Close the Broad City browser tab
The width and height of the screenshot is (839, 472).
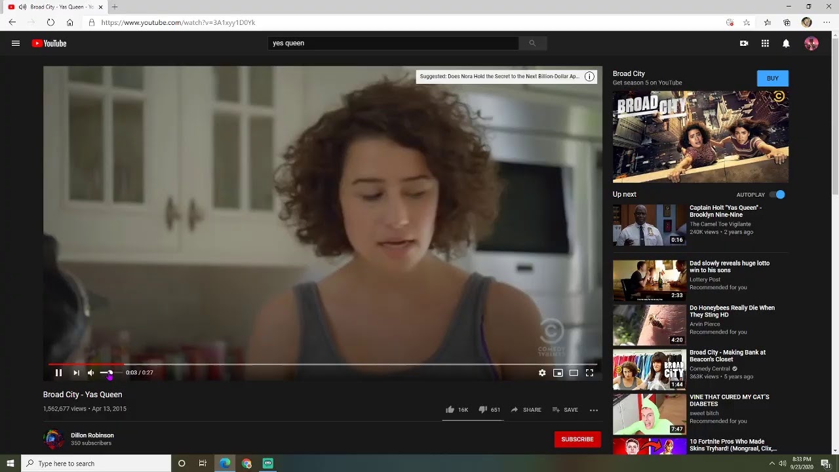[x=100, y=7]
